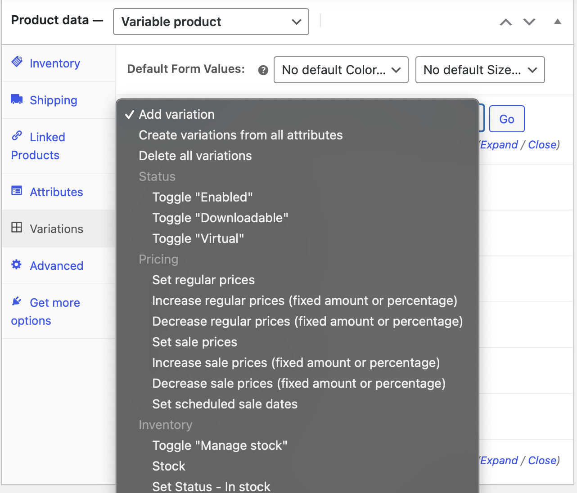This screenshot has height=493, width=577.
Task: Click the Linked Products chain icon
Action: (x=17, y=135)
